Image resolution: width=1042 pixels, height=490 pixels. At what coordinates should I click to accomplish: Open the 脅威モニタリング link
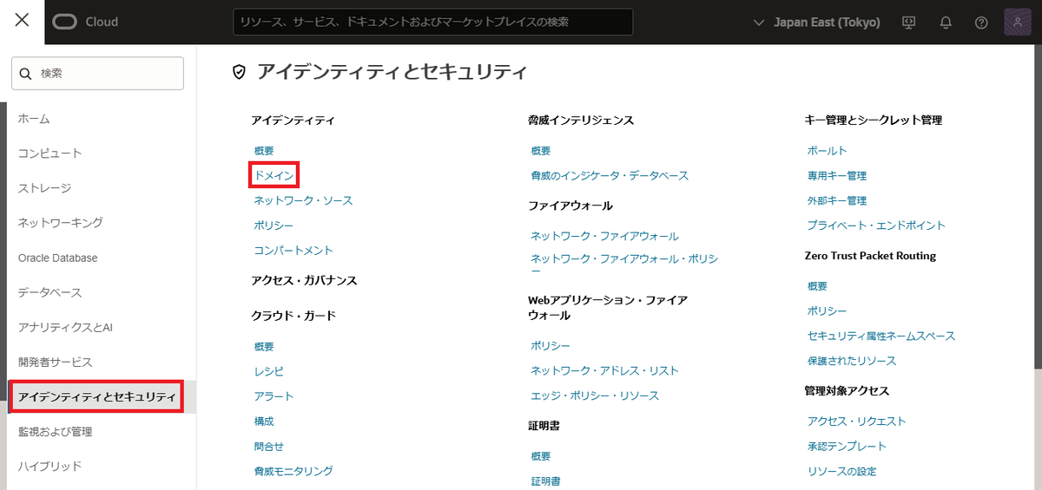293,471
